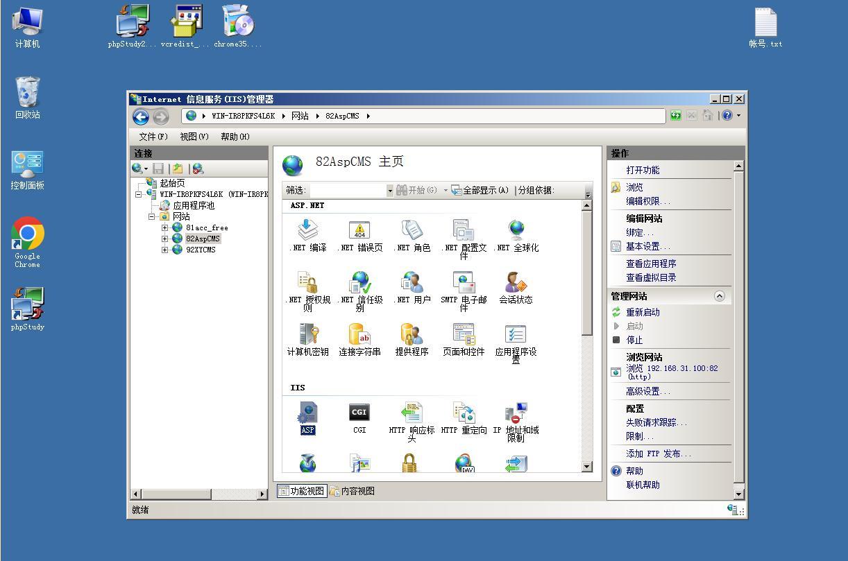Collapse the 网站 tree node

coord(152,216)
